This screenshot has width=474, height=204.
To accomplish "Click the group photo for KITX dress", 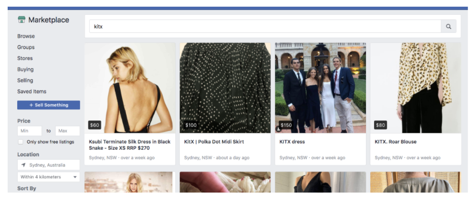I will (x=321, y=88).
